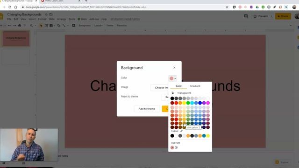The height and width of the screenshot is (168, 299).
Task: Click the yellow Share button
Action: (x=283, y=16)
